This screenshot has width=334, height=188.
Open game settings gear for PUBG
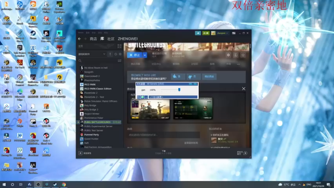point(228,55)
